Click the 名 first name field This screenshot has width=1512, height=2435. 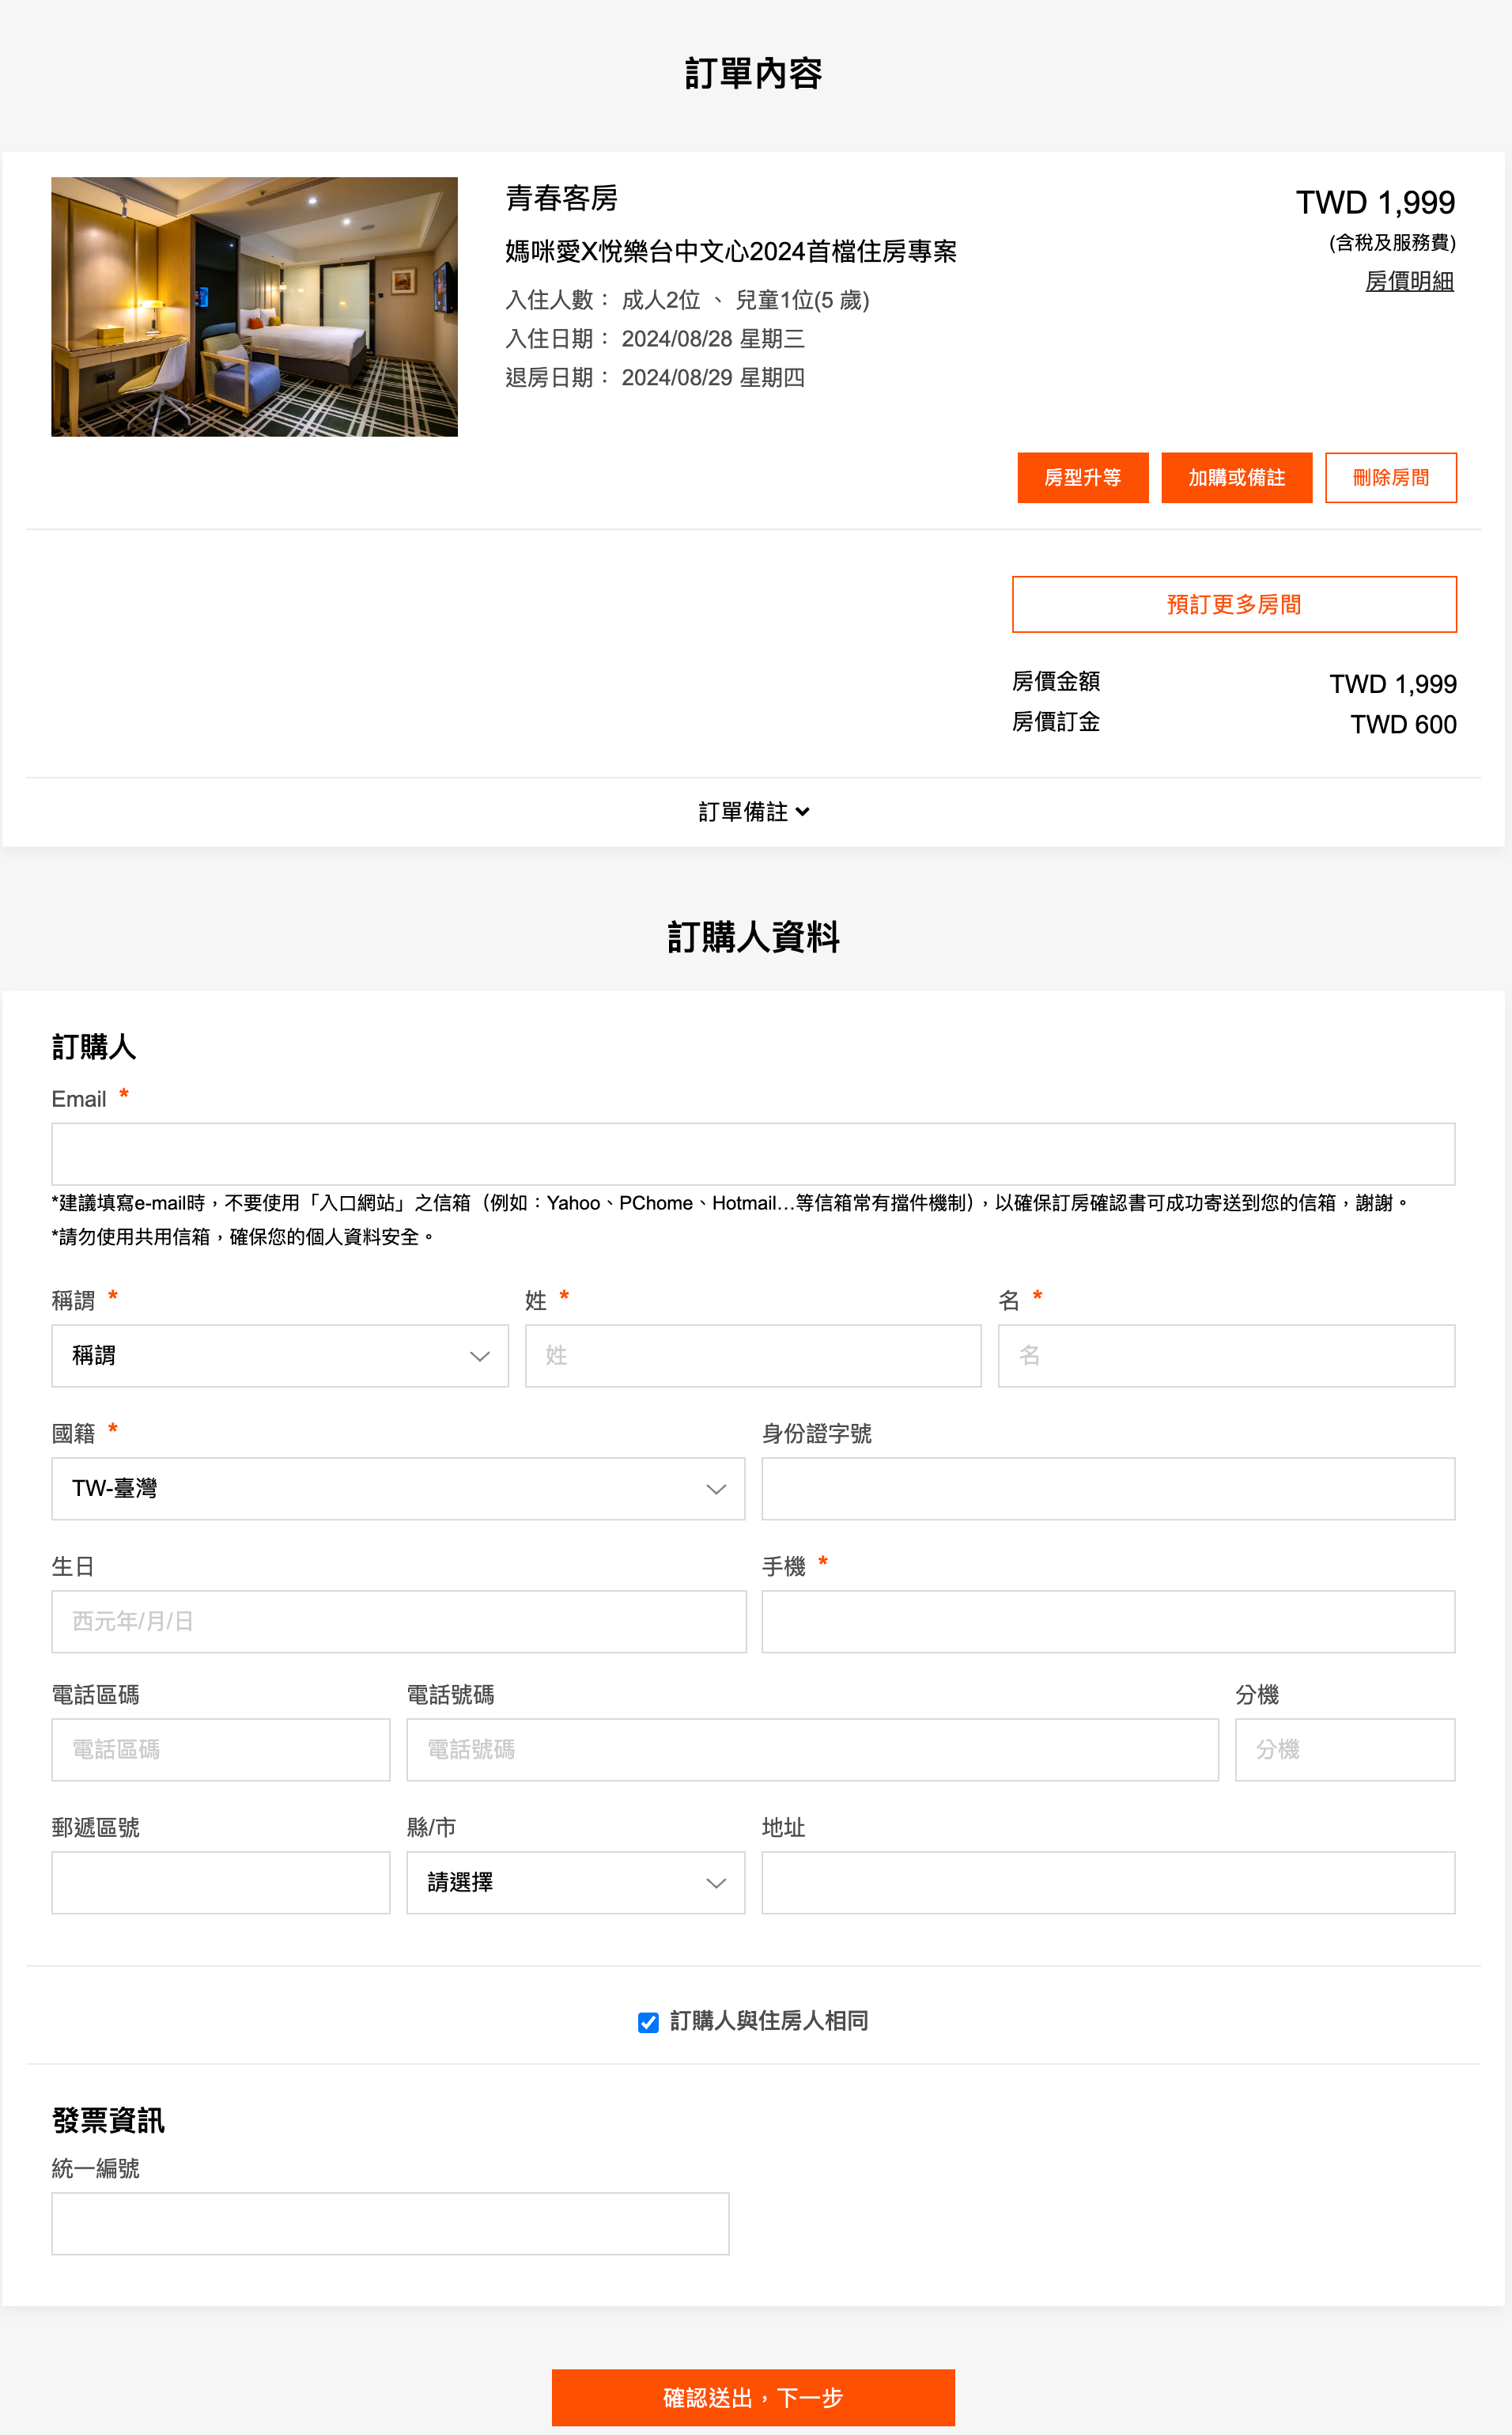coord(1225,1356)
